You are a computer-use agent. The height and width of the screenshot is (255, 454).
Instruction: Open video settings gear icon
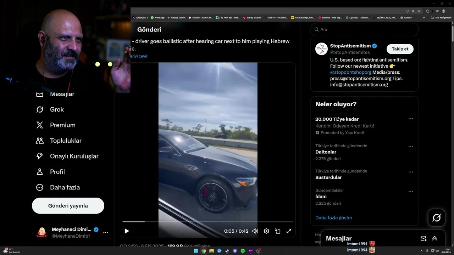[266, 231]
